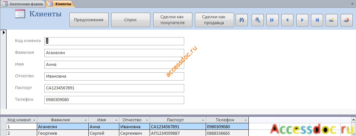Jump to the last record
Image resolution: width=356 pixels, height=136 pixels.
[317, 20]
